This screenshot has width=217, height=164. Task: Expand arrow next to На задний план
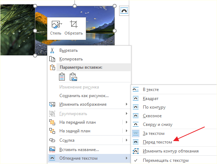point(126,131)
